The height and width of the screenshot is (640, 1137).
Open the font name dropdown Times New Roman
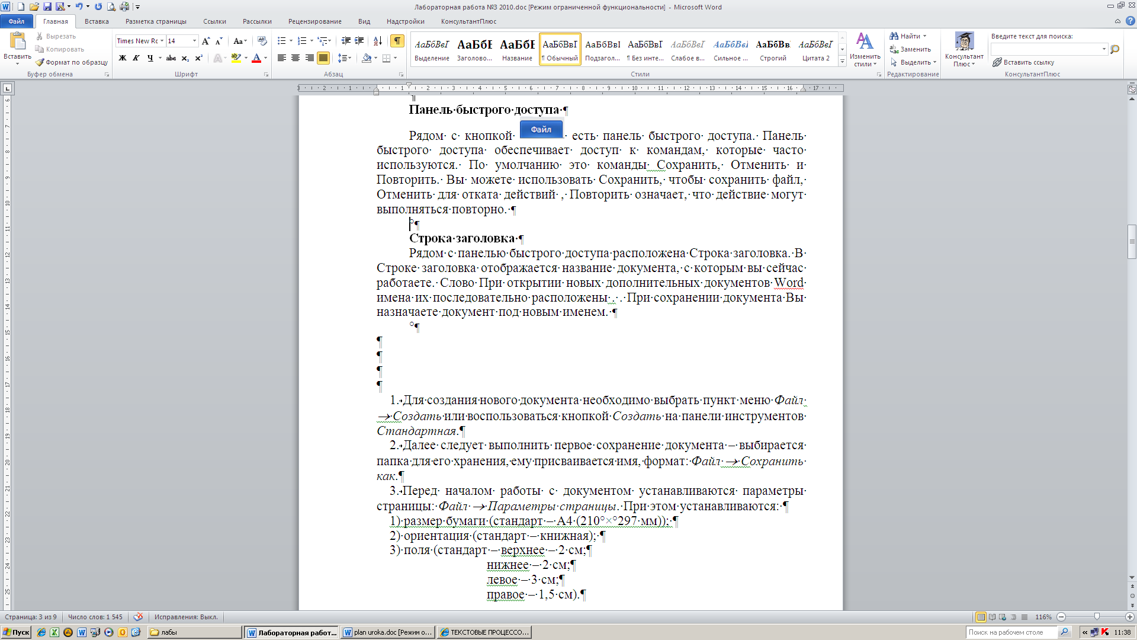(x=161, y=41)
